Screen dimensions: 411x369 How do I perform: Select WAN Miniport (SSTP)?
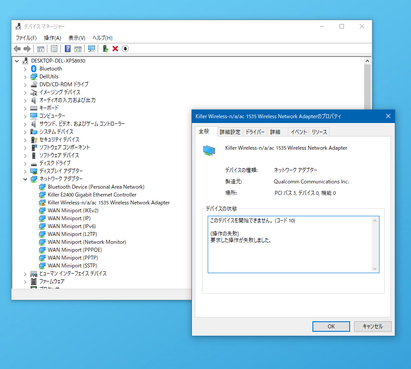click(72, 266)
